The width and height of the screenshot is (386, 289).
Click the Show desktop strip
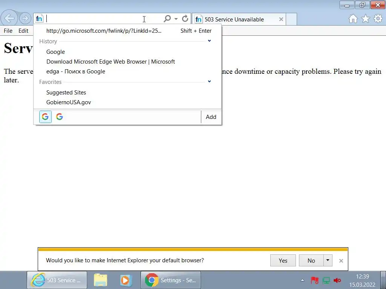pos(383,280)
